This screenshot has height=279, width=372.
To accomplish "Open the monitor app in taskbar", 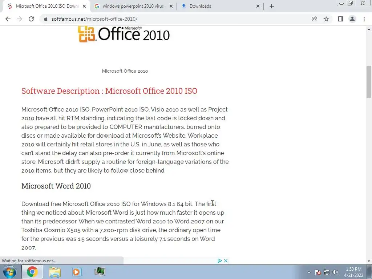I will point(100,272).
